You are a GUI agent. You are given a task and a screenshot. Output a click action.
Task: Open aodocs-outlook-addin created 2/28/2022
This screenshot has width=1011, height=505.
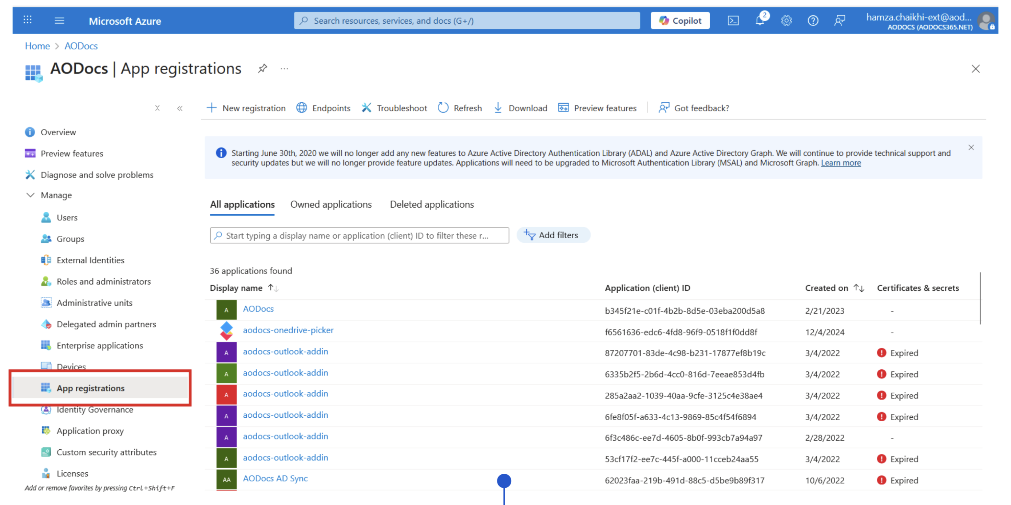click(x=285, y=436)
